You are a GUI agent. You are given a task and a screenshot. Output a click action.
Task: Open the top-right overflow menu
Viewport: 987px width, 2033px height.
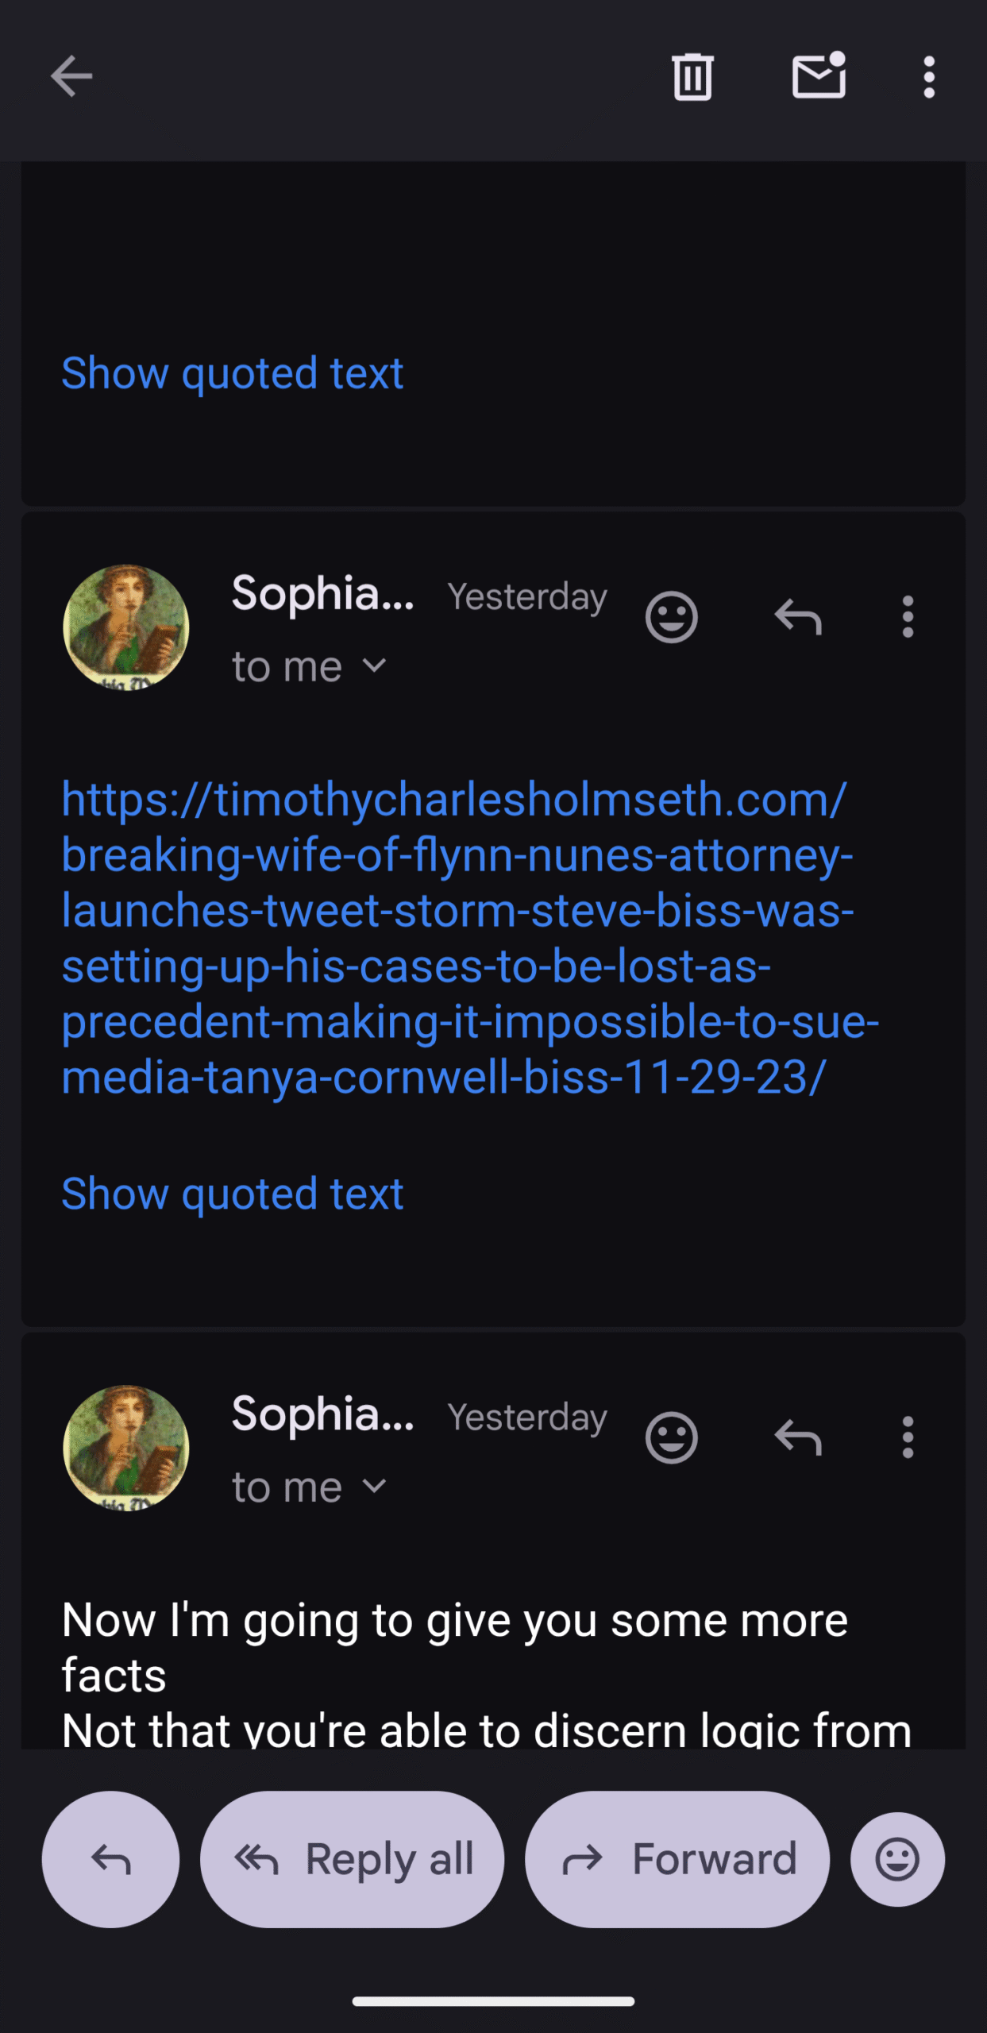click(x=928, y=77)
